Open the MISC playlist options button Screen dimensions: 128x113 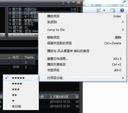click(35, 35)
